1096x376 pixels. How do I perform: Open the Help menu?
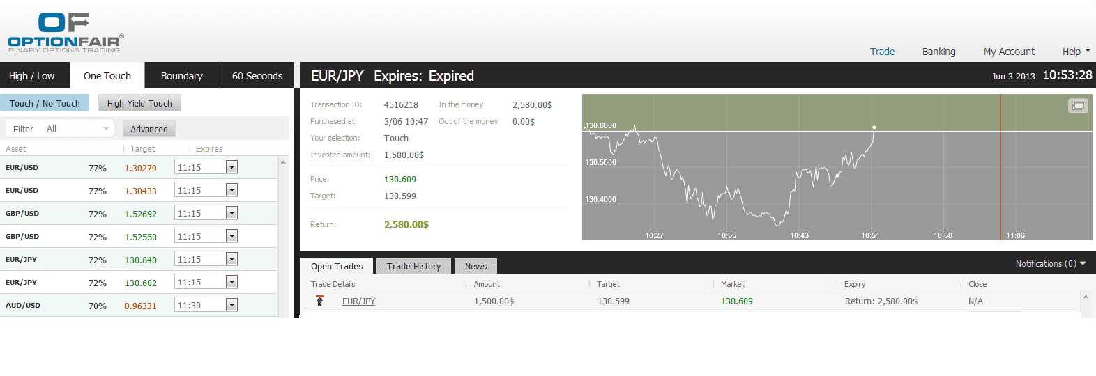(x=1076, y=52)
